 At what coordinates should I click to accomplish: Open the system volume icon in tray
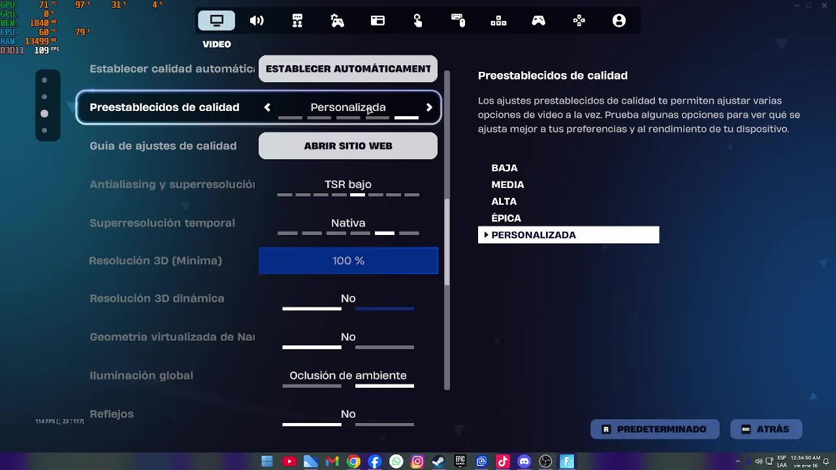point(758,462)
